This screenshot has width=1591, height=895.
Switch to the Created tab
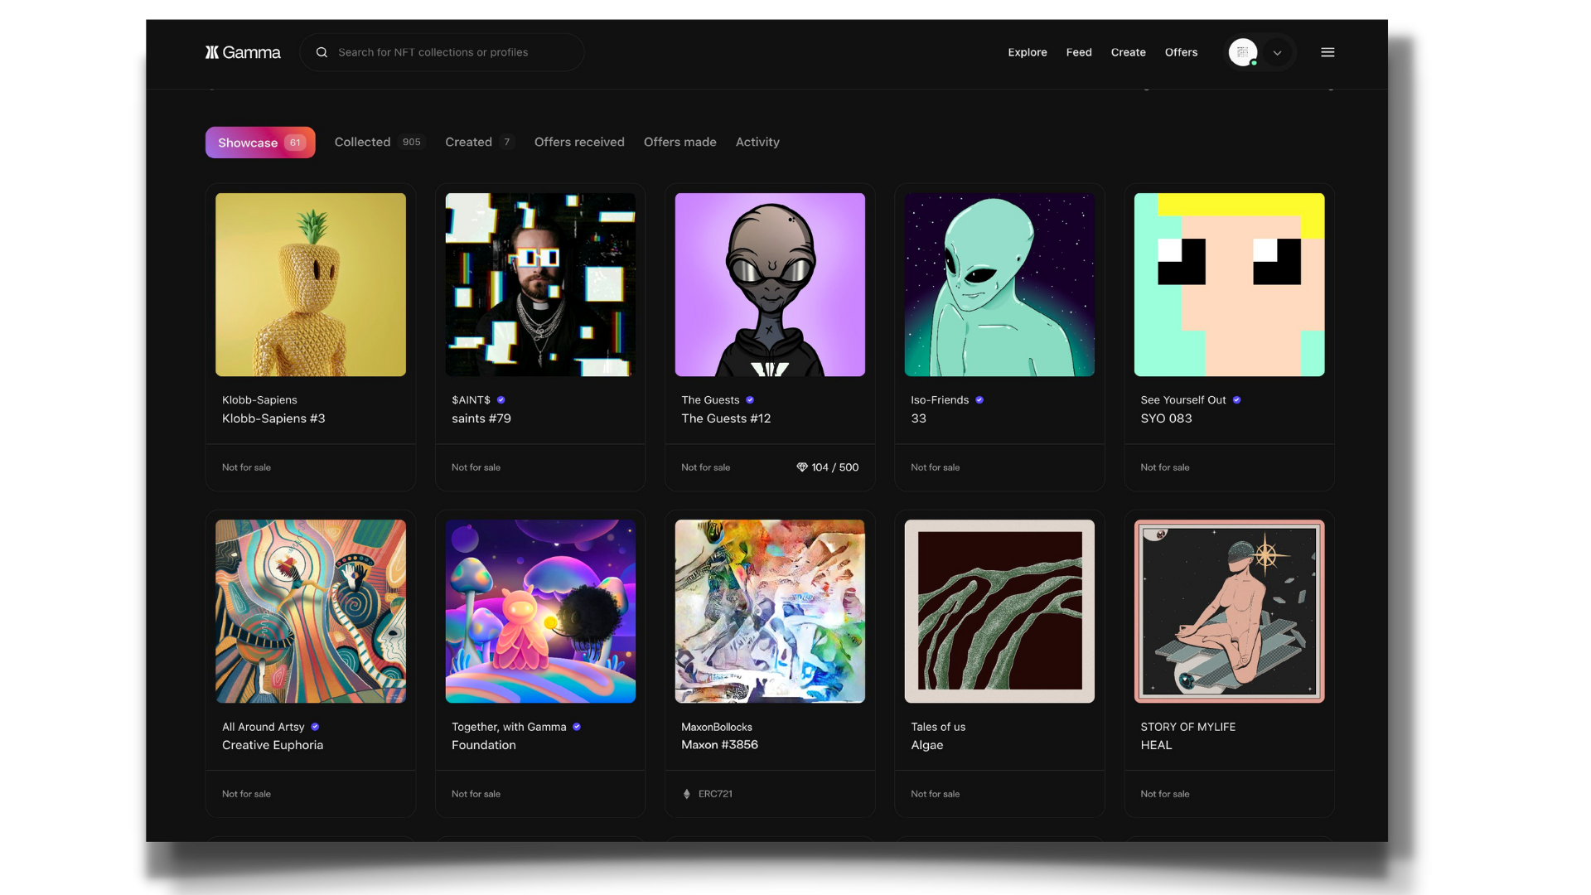(480, 143)
